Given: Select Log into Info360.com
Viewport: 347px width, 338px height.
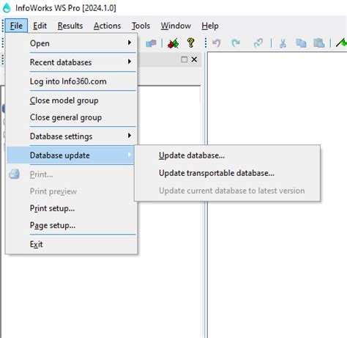Looking at the screenshot, I should pos(71,81).
